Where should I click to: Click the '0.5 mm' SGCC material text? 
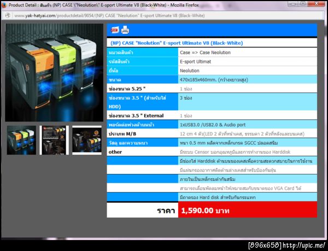[x=229, y=143]
